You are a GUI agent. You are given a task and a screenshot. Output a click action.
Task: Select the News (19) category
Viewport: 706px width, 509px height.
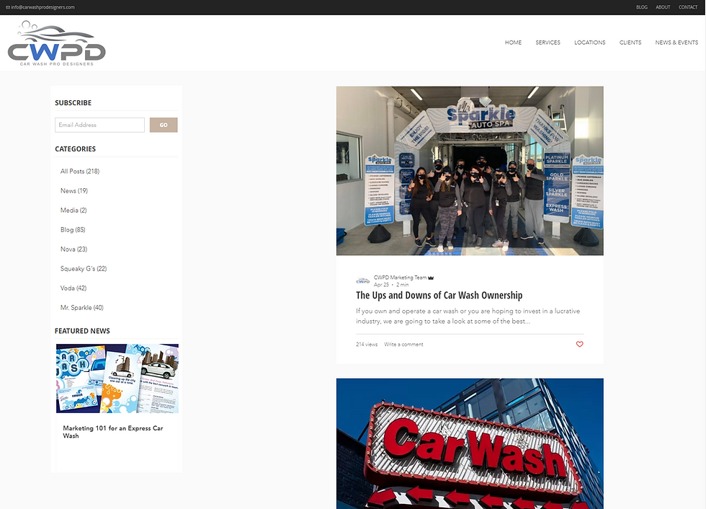click(74, 190)
